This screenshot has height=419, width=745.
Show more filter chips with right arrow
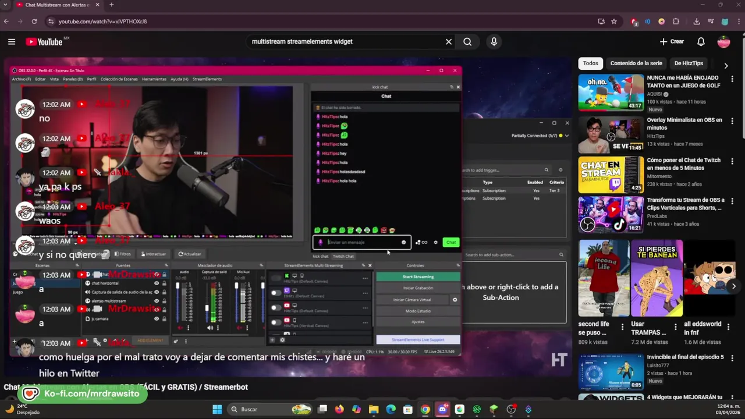[726, 66]
